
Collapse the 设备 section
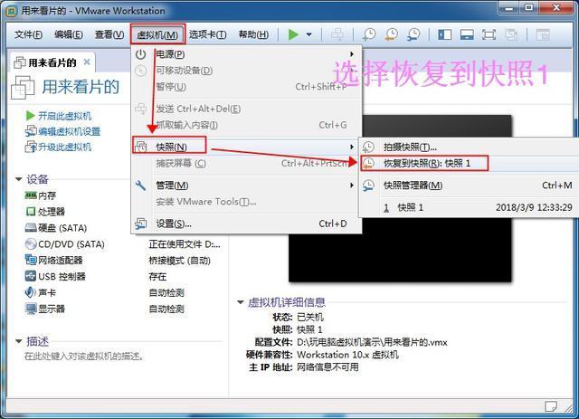[x=18, y=179]
